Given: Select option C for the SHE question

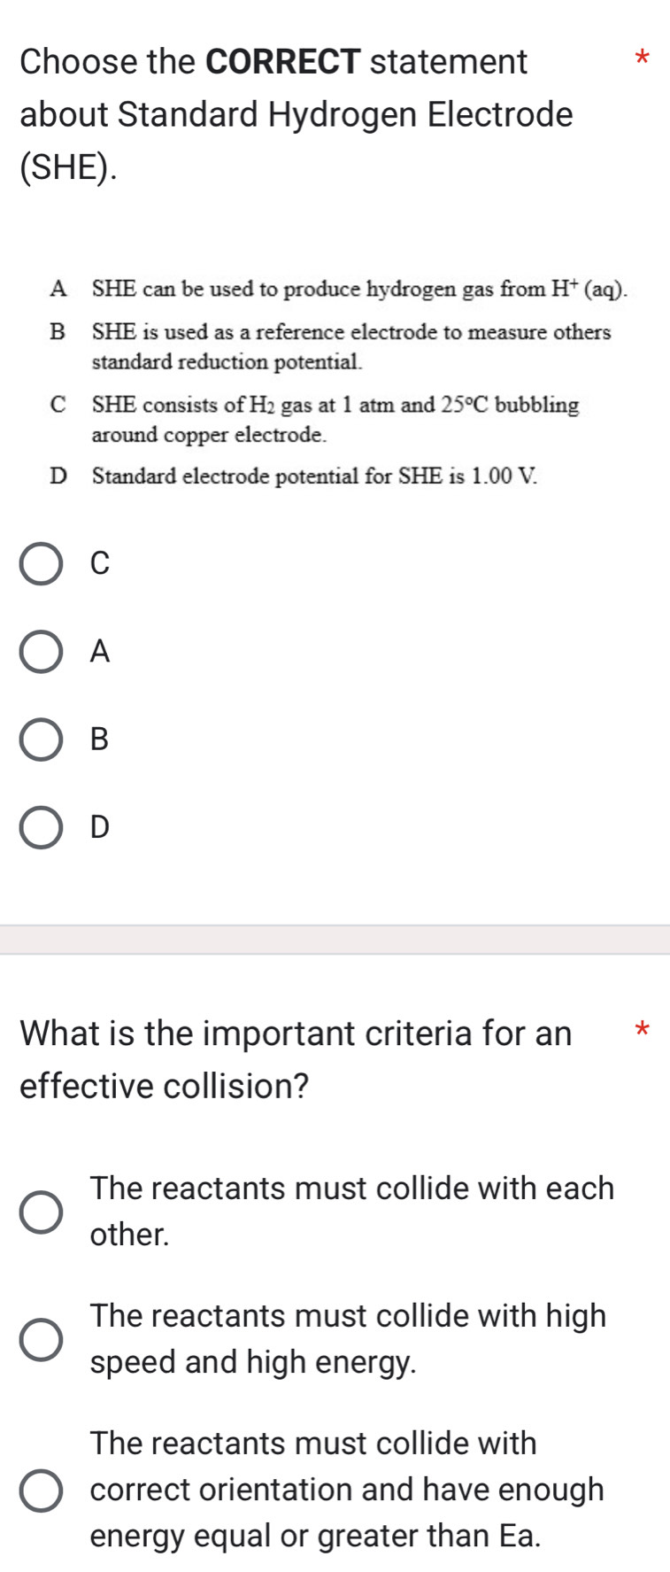Looking at the screenshot, I should [40, 564].
